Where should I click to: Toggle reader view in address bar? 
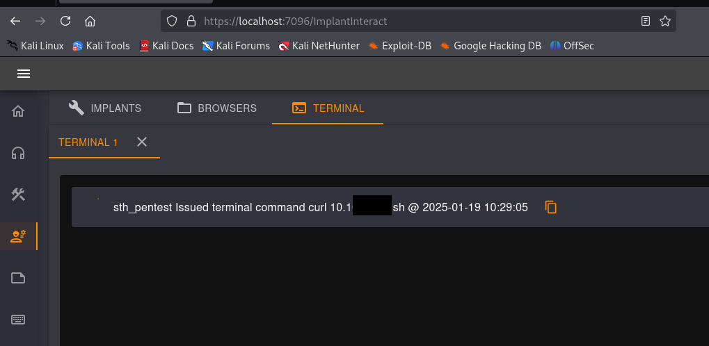pos(646,21)
